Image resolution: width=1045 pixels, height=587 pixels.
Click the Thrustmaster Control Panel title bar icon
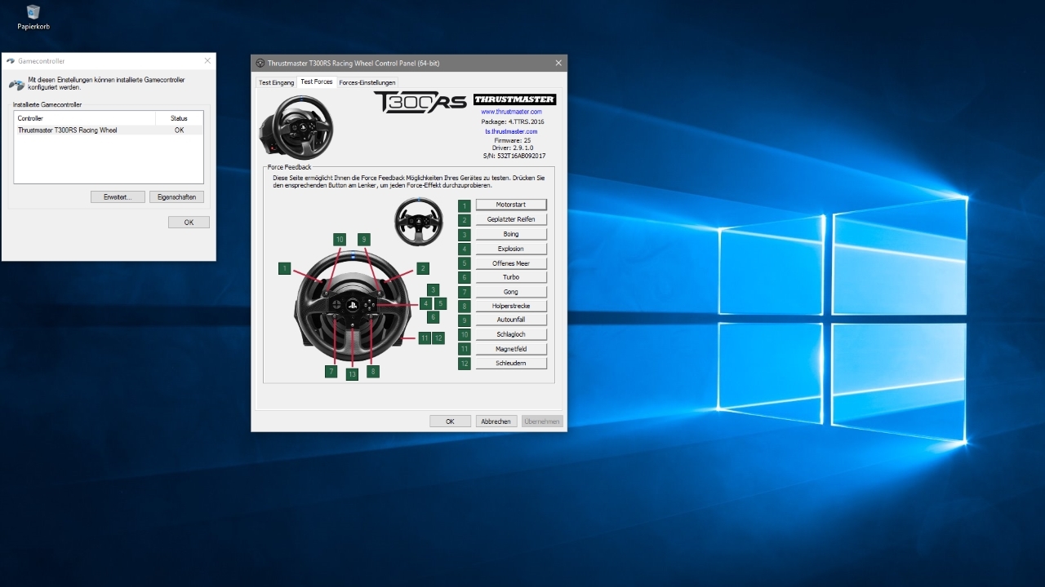pos(260,63)
